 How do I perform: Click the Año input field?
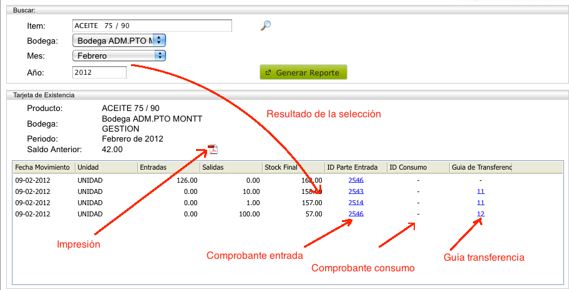click(x=99, y=72)
